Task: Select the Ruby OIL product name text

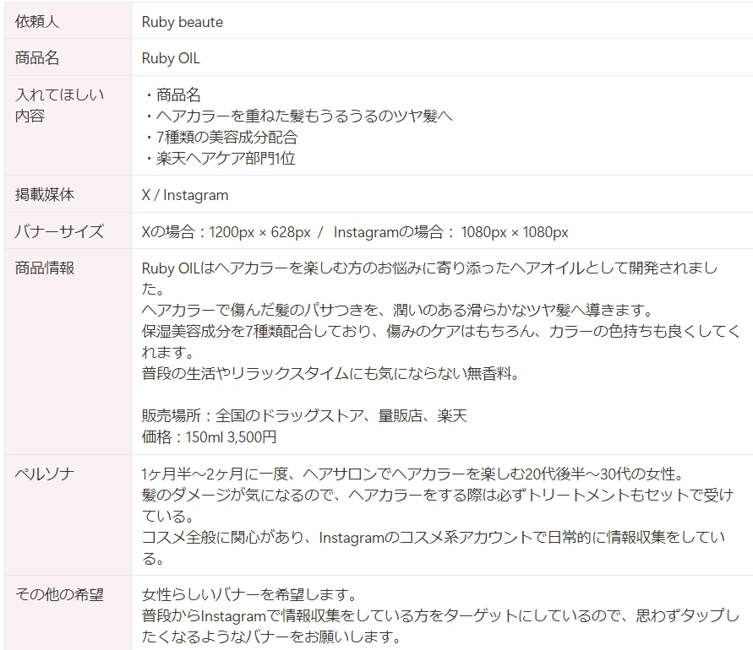Action: (x=171, y=58)
